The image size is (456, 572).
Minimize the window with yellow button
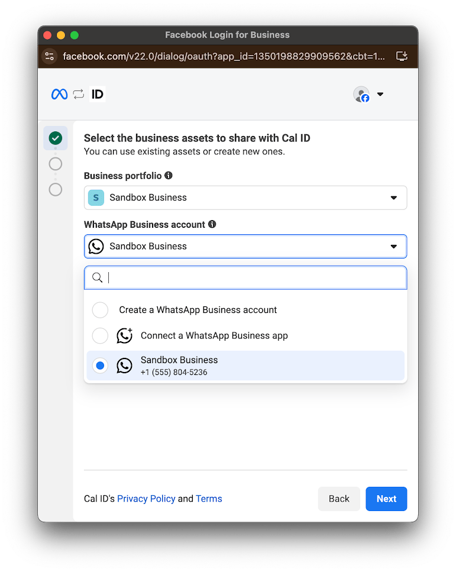61,35
